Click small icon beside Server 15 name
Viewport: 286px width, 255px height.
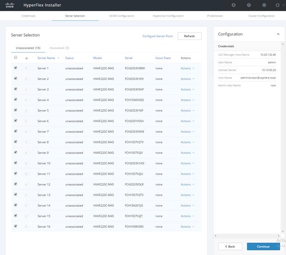(27, 216)
